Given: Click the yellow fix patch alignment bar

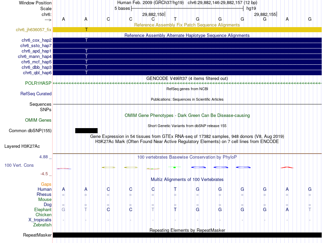Looking at the screenshot, I should pos(187,29).
